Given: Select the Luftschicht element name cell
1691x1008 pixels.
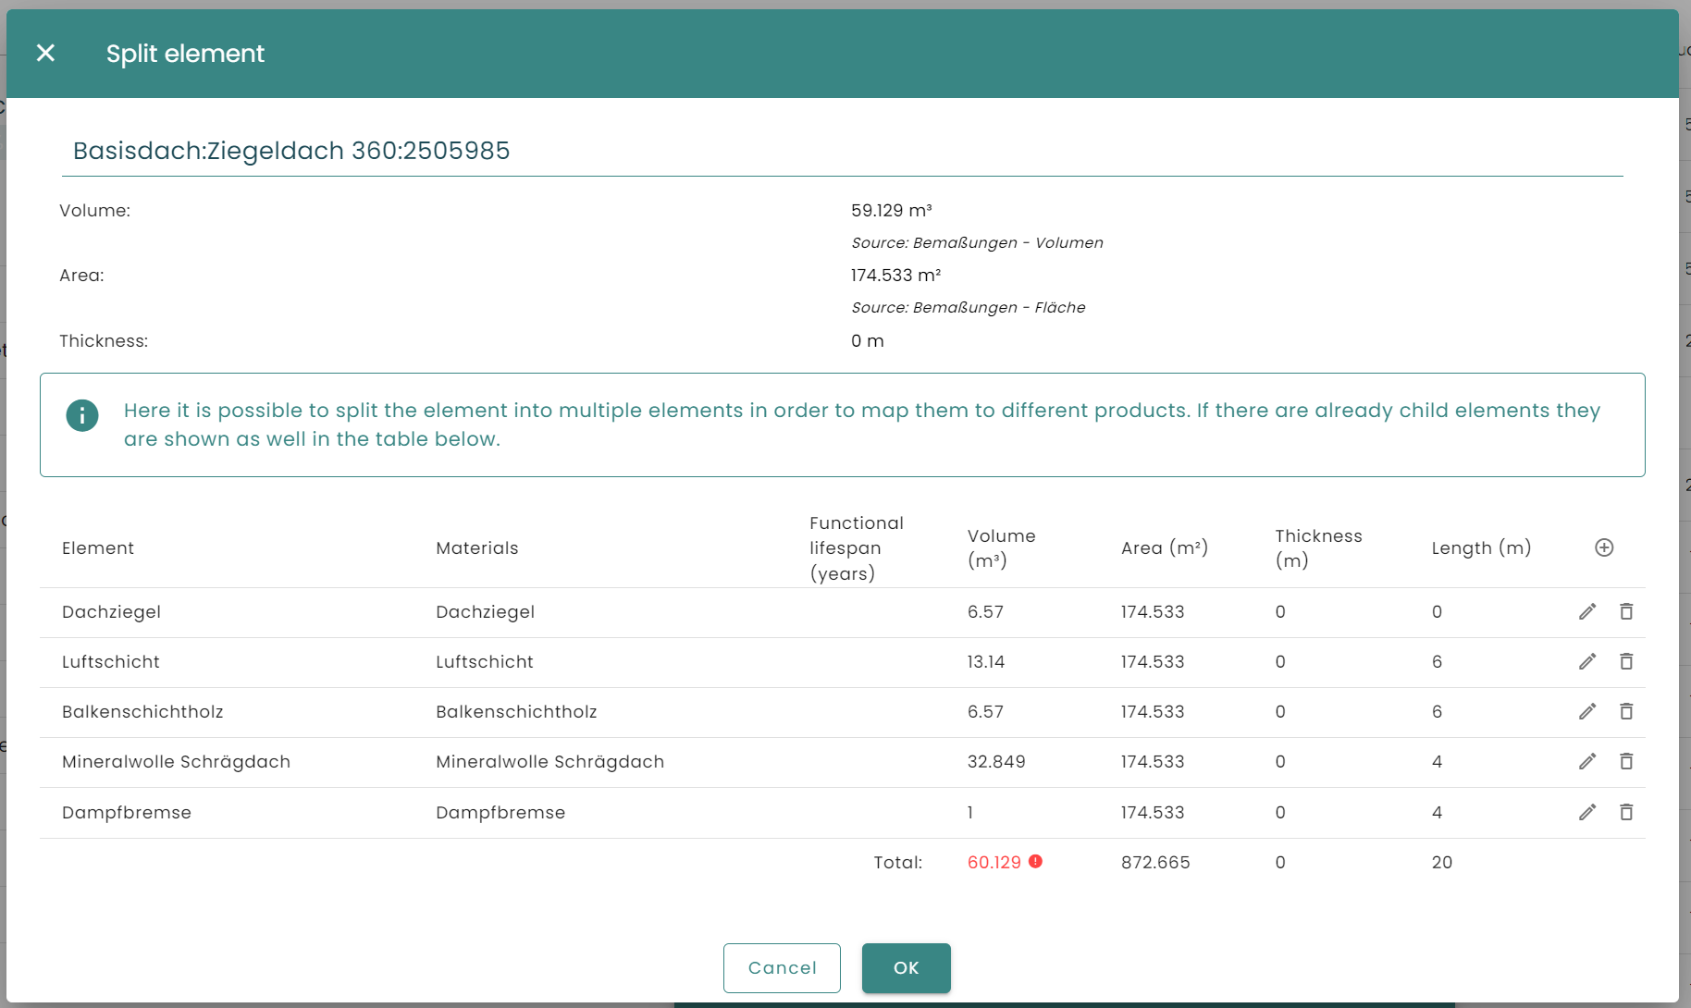Looking at the screenshot, I should (x=111, y=662).
